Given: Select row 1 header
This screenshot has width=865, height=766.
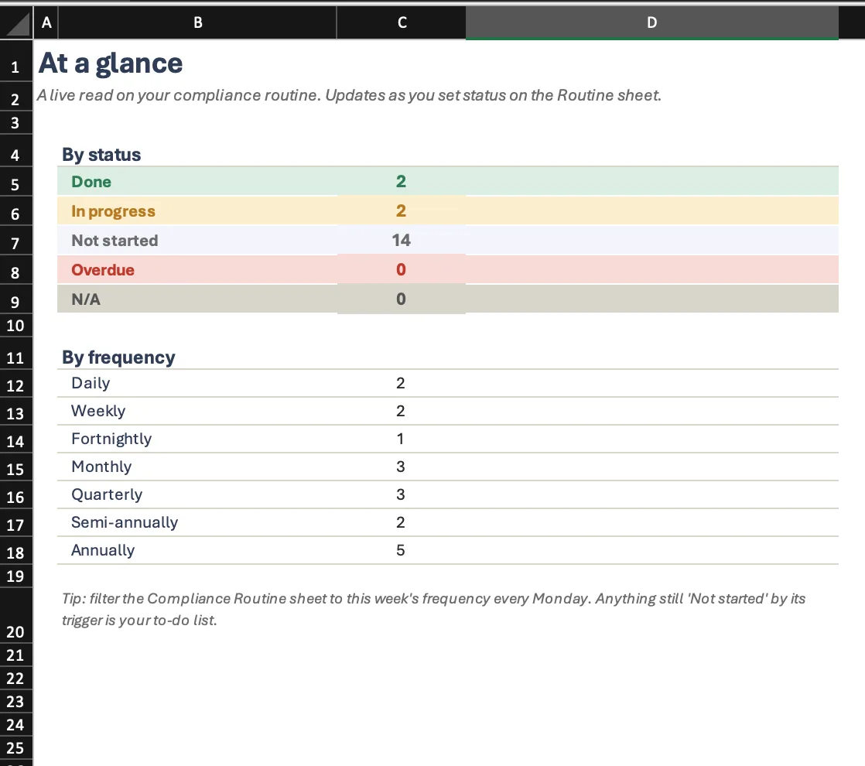Looking at the screenshot, I should [x=16, y=61].
